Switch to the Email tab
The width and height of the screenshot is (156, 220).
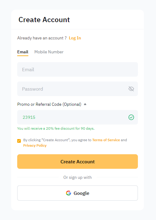[x=23, y=52]
